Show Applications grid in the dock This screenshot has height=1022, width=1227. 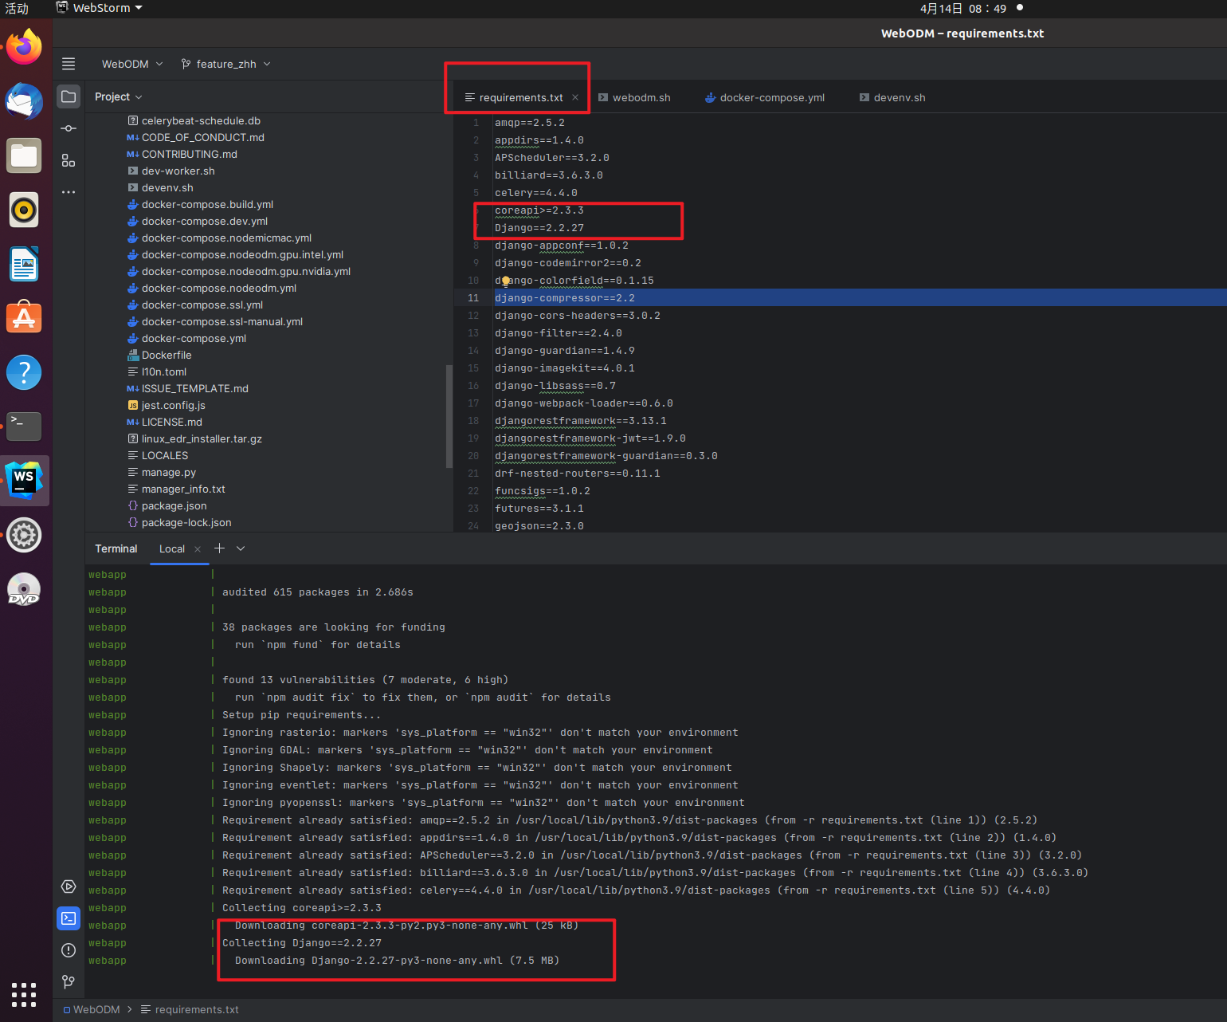(24, 994)
